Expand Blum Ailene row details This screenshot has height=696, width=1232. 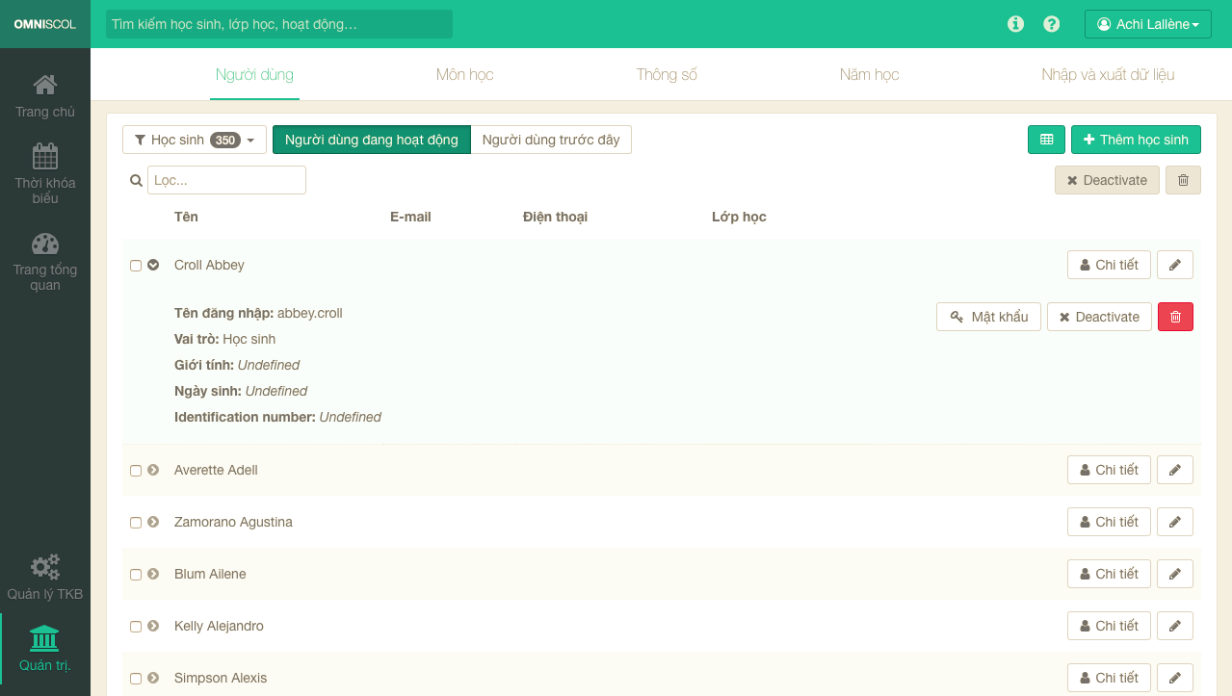tap(153, 574)
